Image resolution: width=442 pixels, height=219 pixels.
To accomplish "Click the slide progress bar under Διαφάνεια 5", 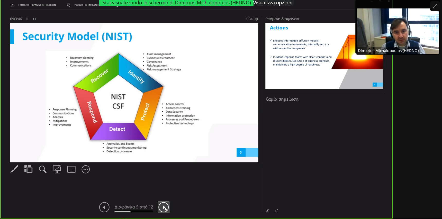I will 134,212.
